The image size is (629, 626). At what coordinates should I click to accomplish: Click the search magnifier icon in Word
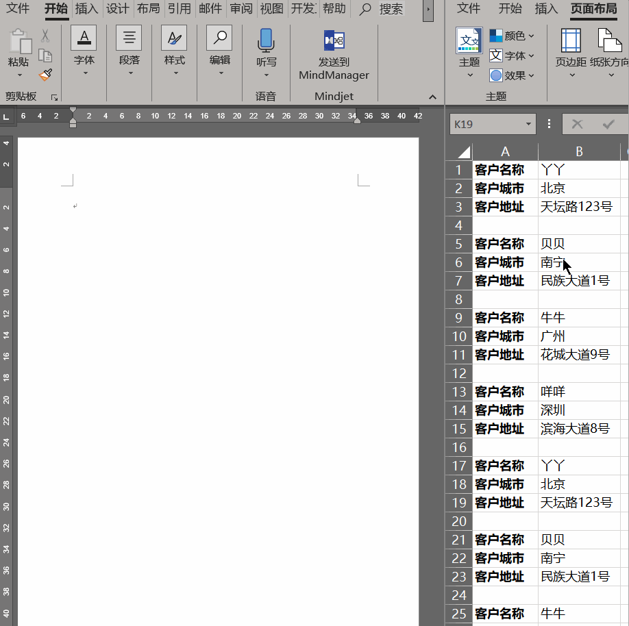click(x=365, y=9)
